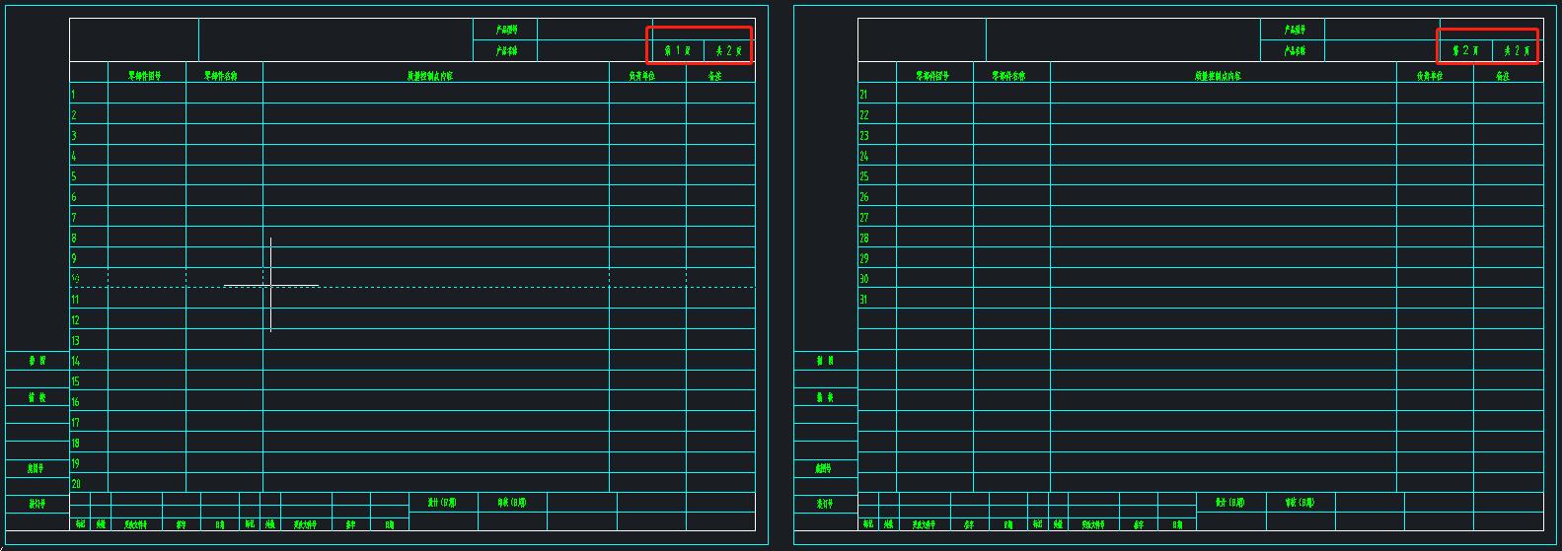Pick row number 13 label
This screenshot has width=1562, height=551.
75,341
